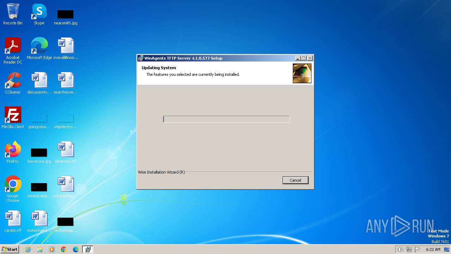Select the goingconsi file icon
The height and width of the screenshot is (254, 451).
coord(39,120)
